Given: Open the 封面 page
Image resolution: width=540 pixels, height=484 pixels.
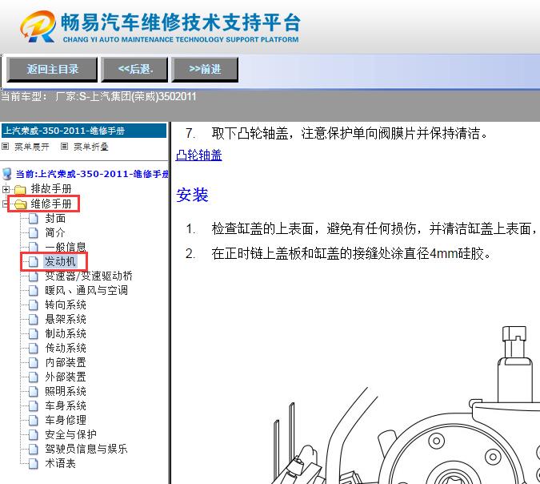Looking at the screenshot, I should [x=55, y=218].
